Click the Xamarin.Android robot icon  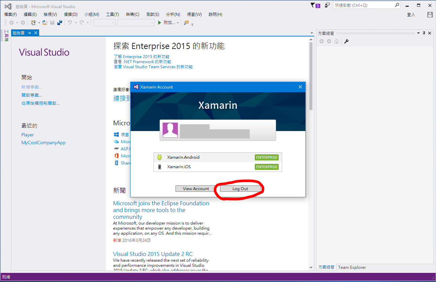160,157
